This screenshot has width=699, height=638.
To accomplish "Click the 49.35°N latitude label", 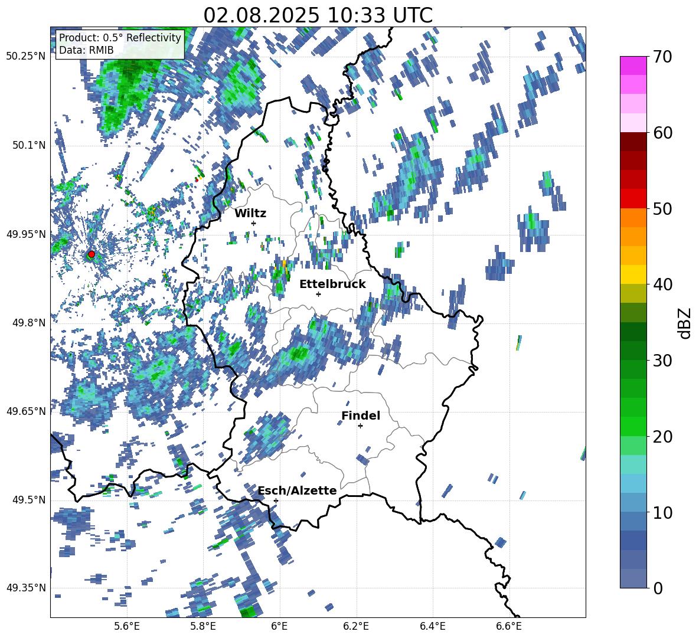I will pos(26,588).
